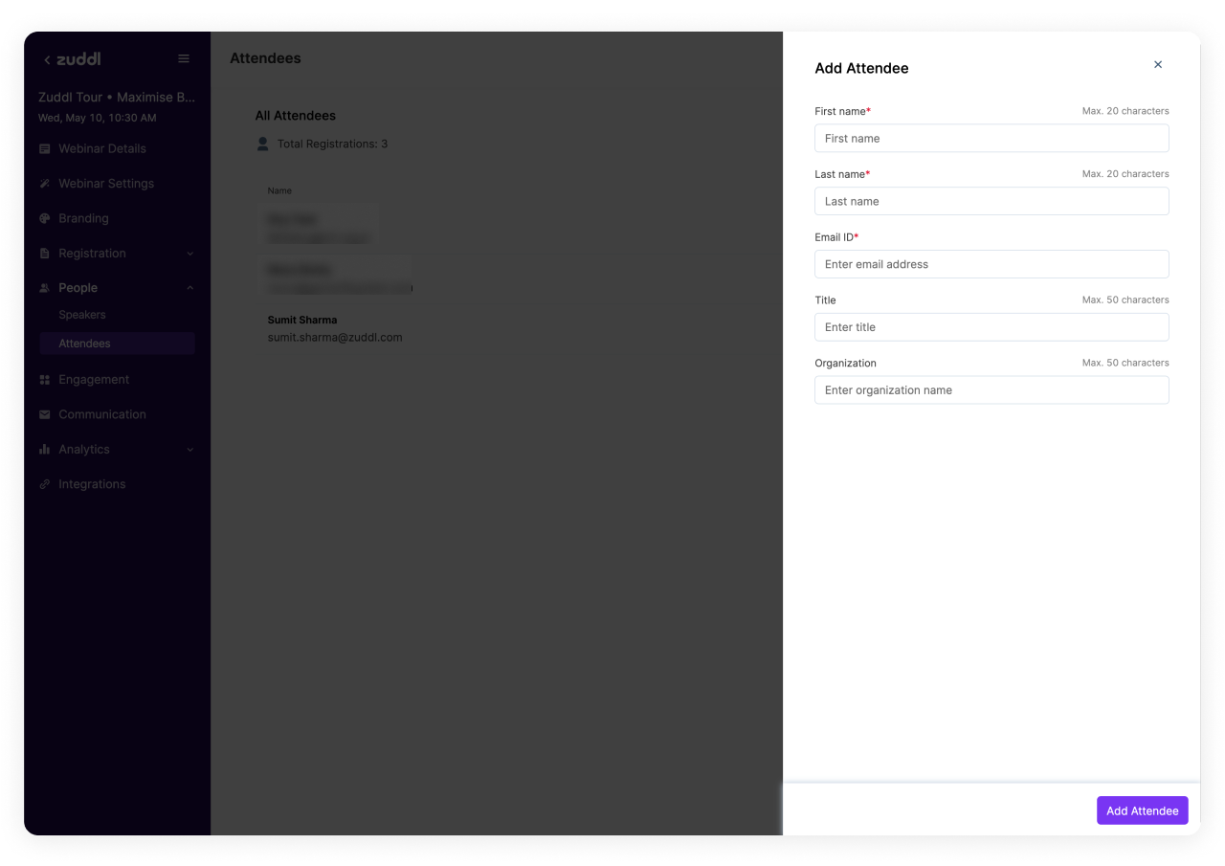The image size is (1225, 866).
Task: Click the Registration document icon
Action: 45,254
